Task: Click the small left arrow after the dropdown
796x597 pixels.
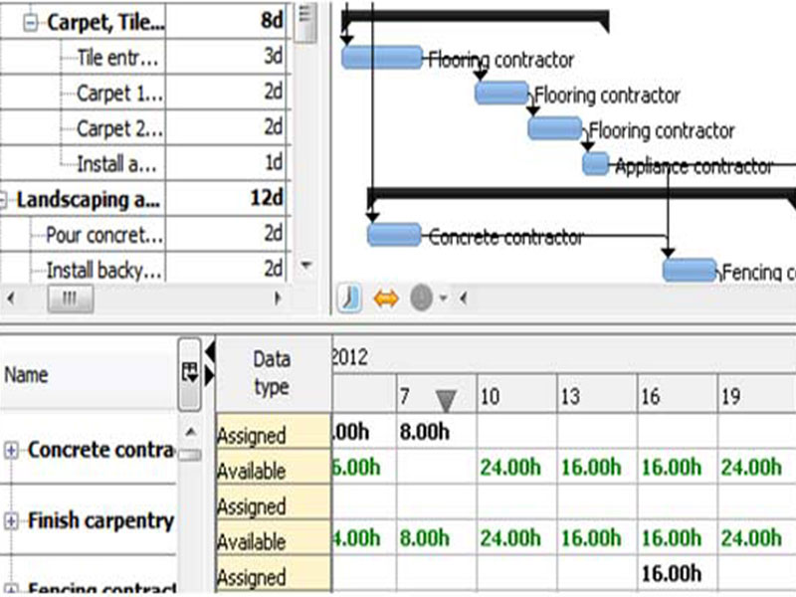Action: (x=463, y=298)
